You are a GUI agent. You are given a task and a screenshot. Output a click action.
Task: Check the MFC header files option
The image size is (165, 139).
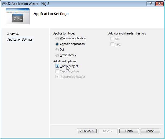pos(112,44)
